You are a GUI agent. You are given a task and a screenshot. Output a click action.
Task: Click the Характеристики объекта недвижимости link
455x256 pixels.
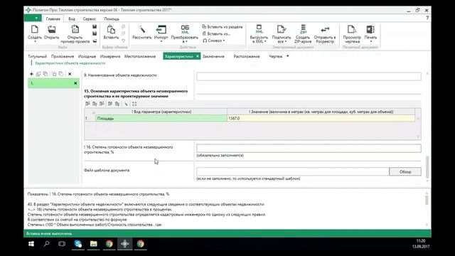click(x=70, y=63)
